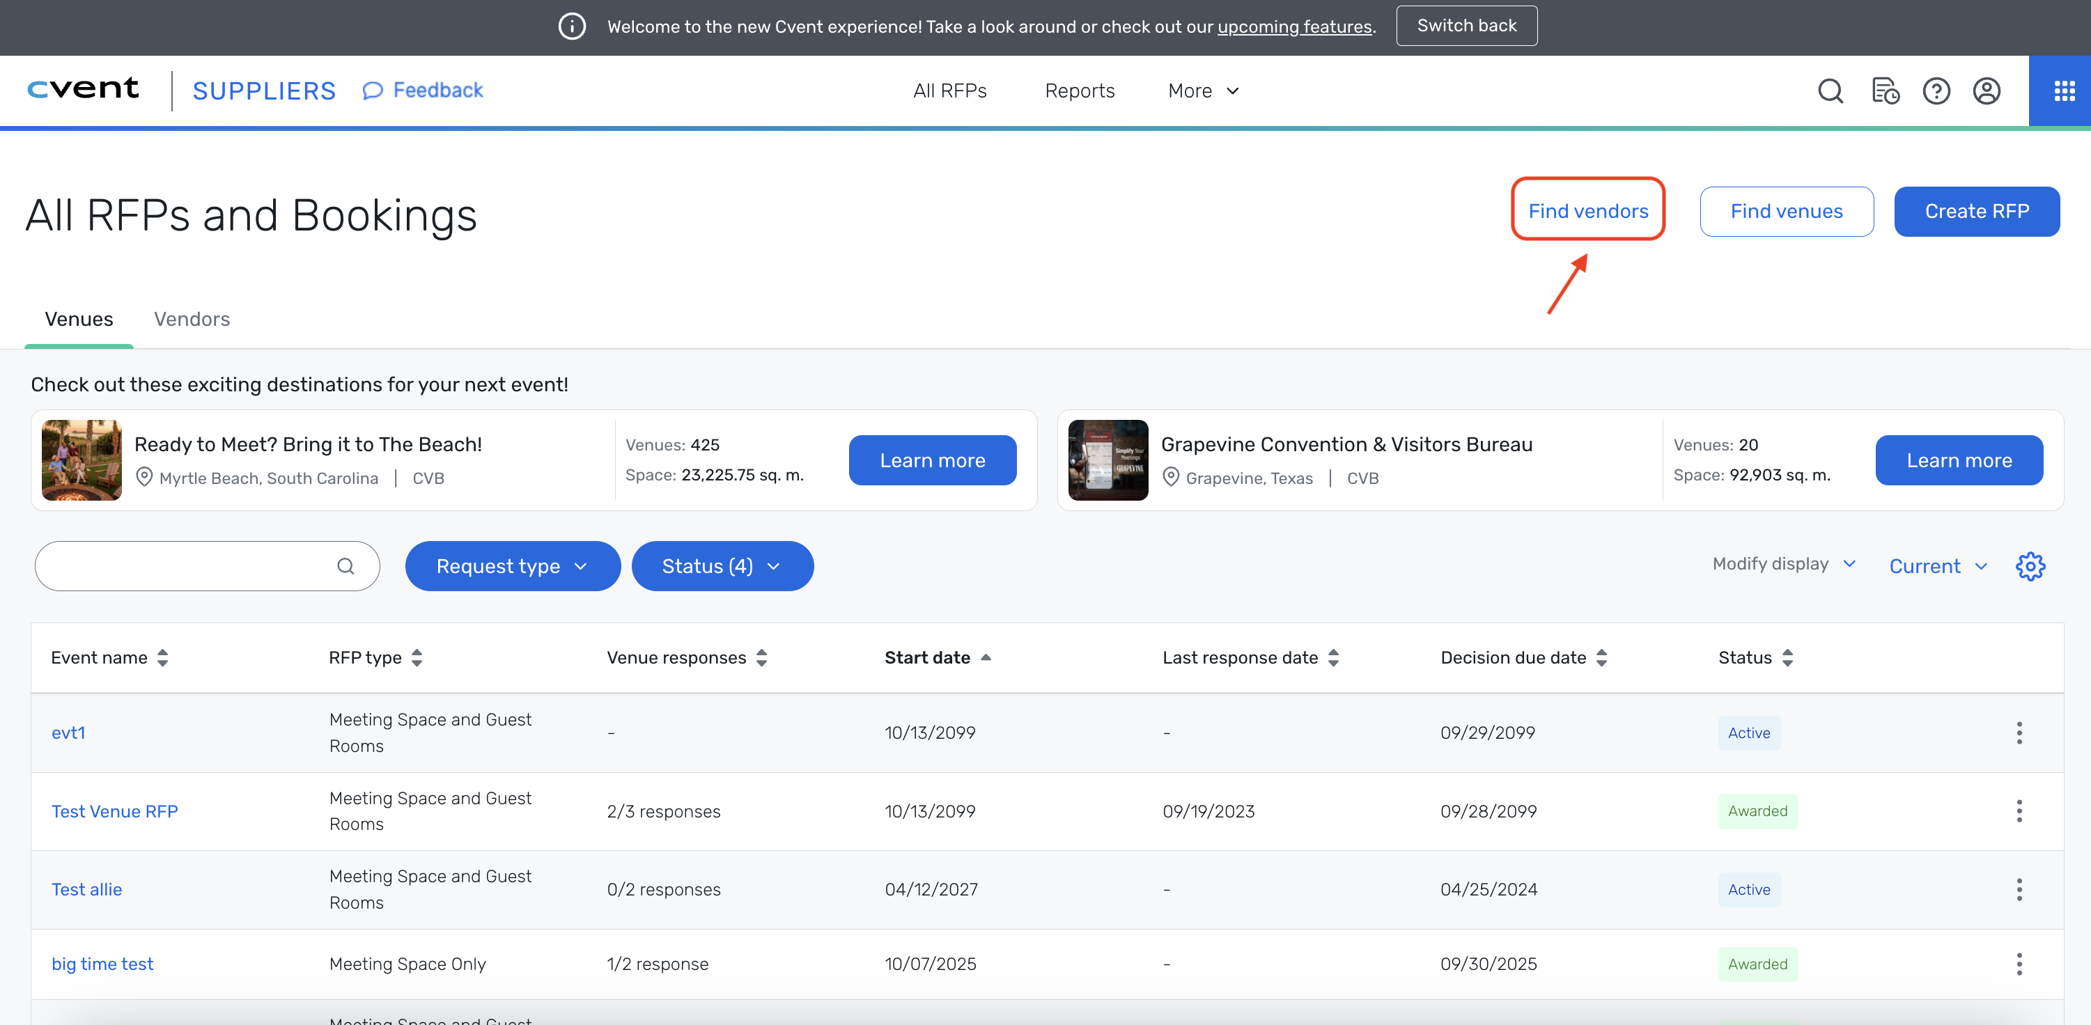2091x1025 pixels.
Task: Open the Request type filter dropdown
Action: pos(512,565)
